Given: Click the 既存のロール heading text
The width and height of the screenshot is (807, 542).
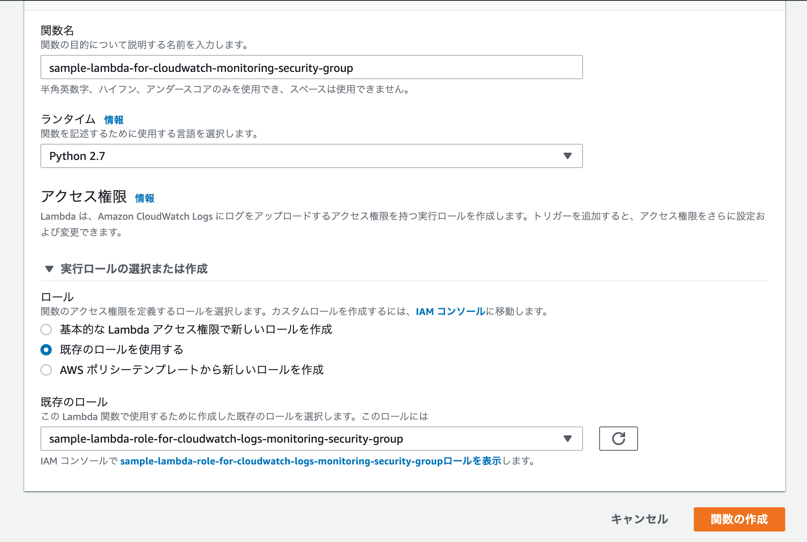Looking at the screenshot, I should pyautogui.click(x=74, y=402).
